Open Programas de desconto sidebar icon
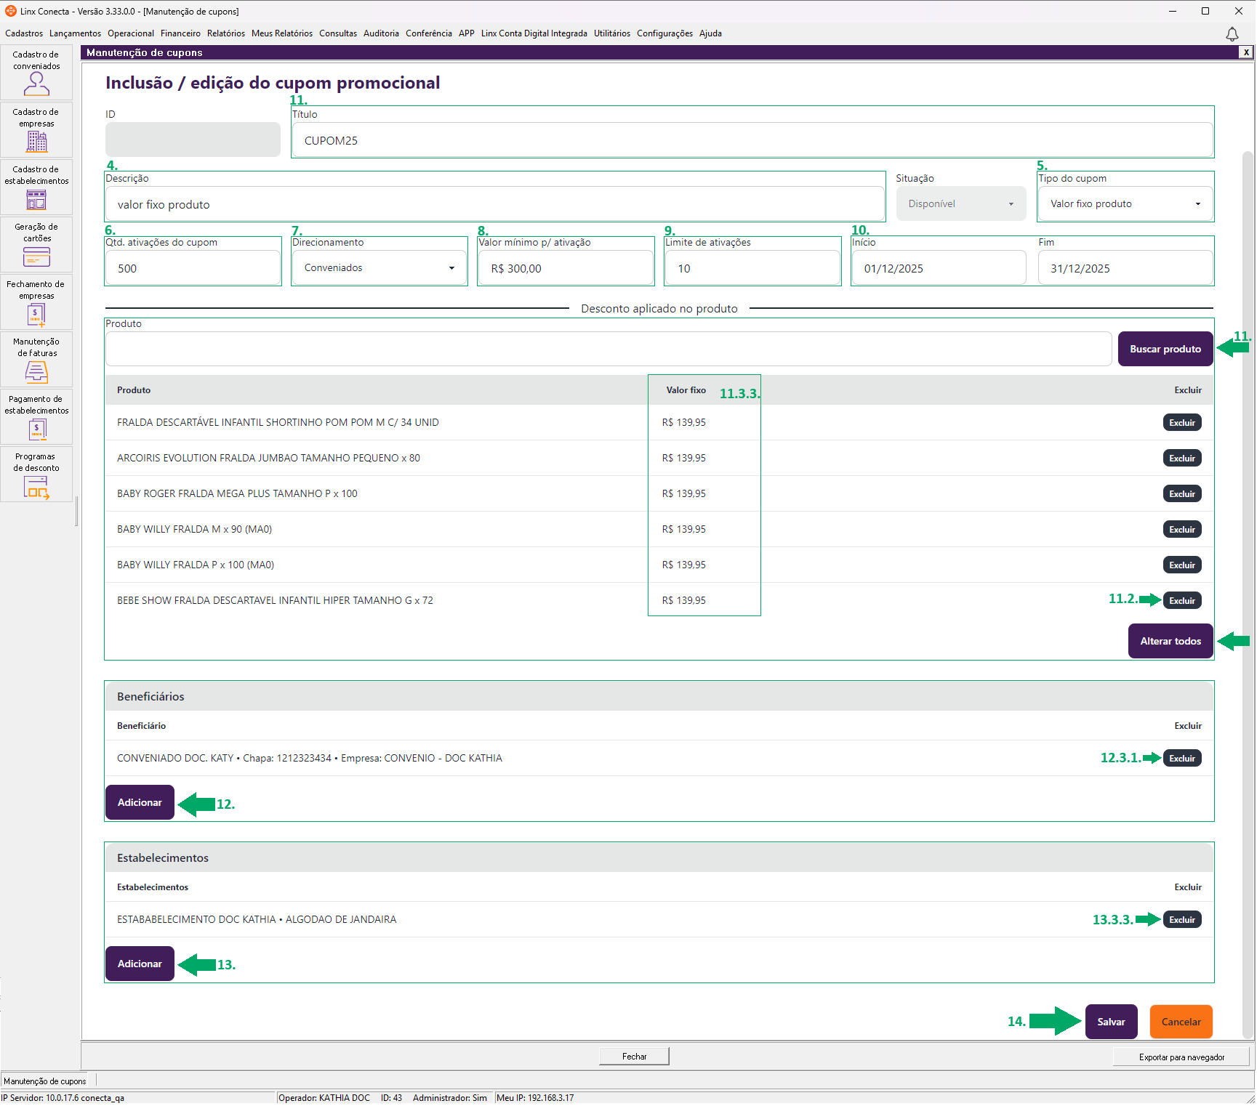Screen dimensions: 1257x1106 pyautogui.click(x=36, y=475)
